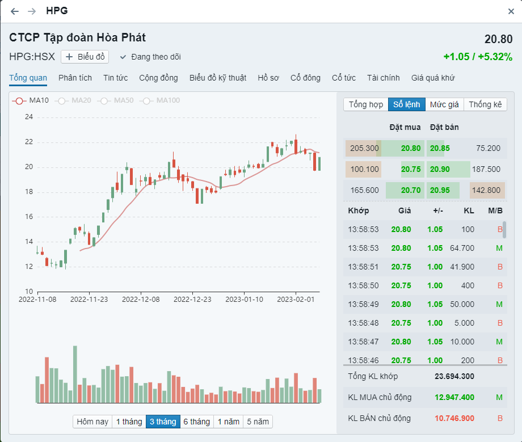
Task: Switch to the Biểu đồ kỹ thuật tab
Action: point(218,78)
